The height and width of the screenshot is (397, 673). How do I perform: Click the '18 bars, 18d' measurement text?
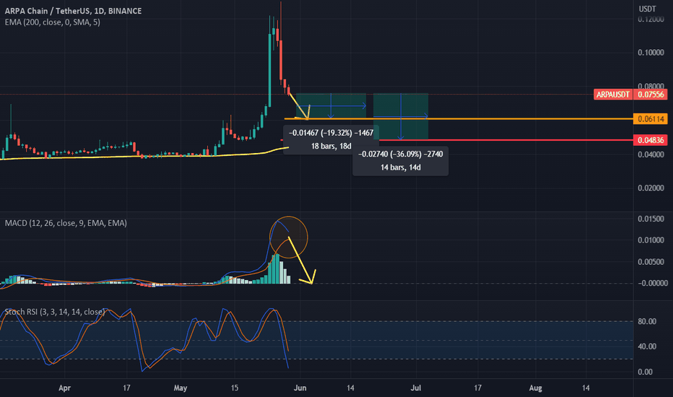331,146
